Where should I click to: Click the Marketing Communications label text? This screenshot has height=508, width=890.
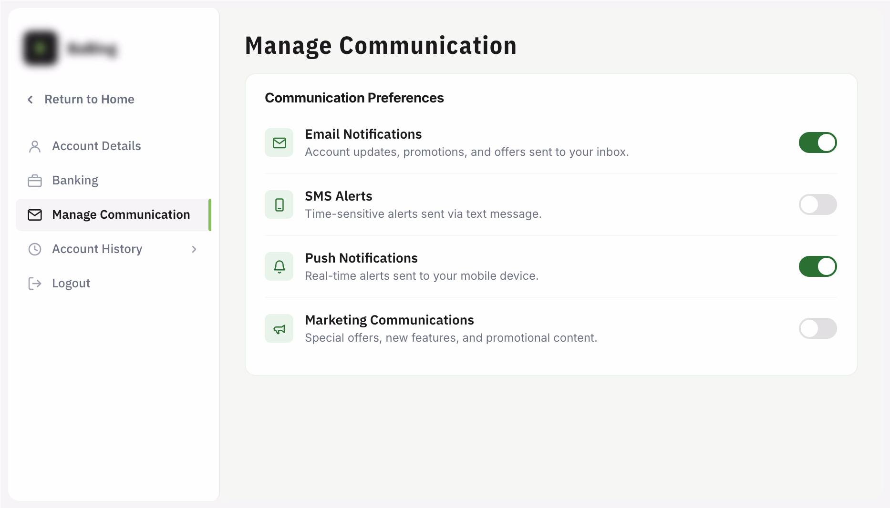click(x=389, y=320)
